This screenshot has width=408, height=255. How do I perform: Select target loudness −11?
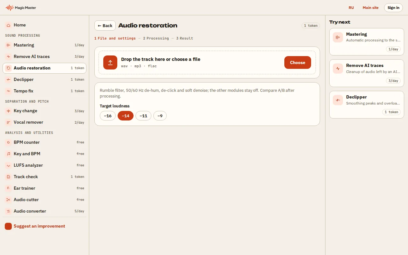143,116
